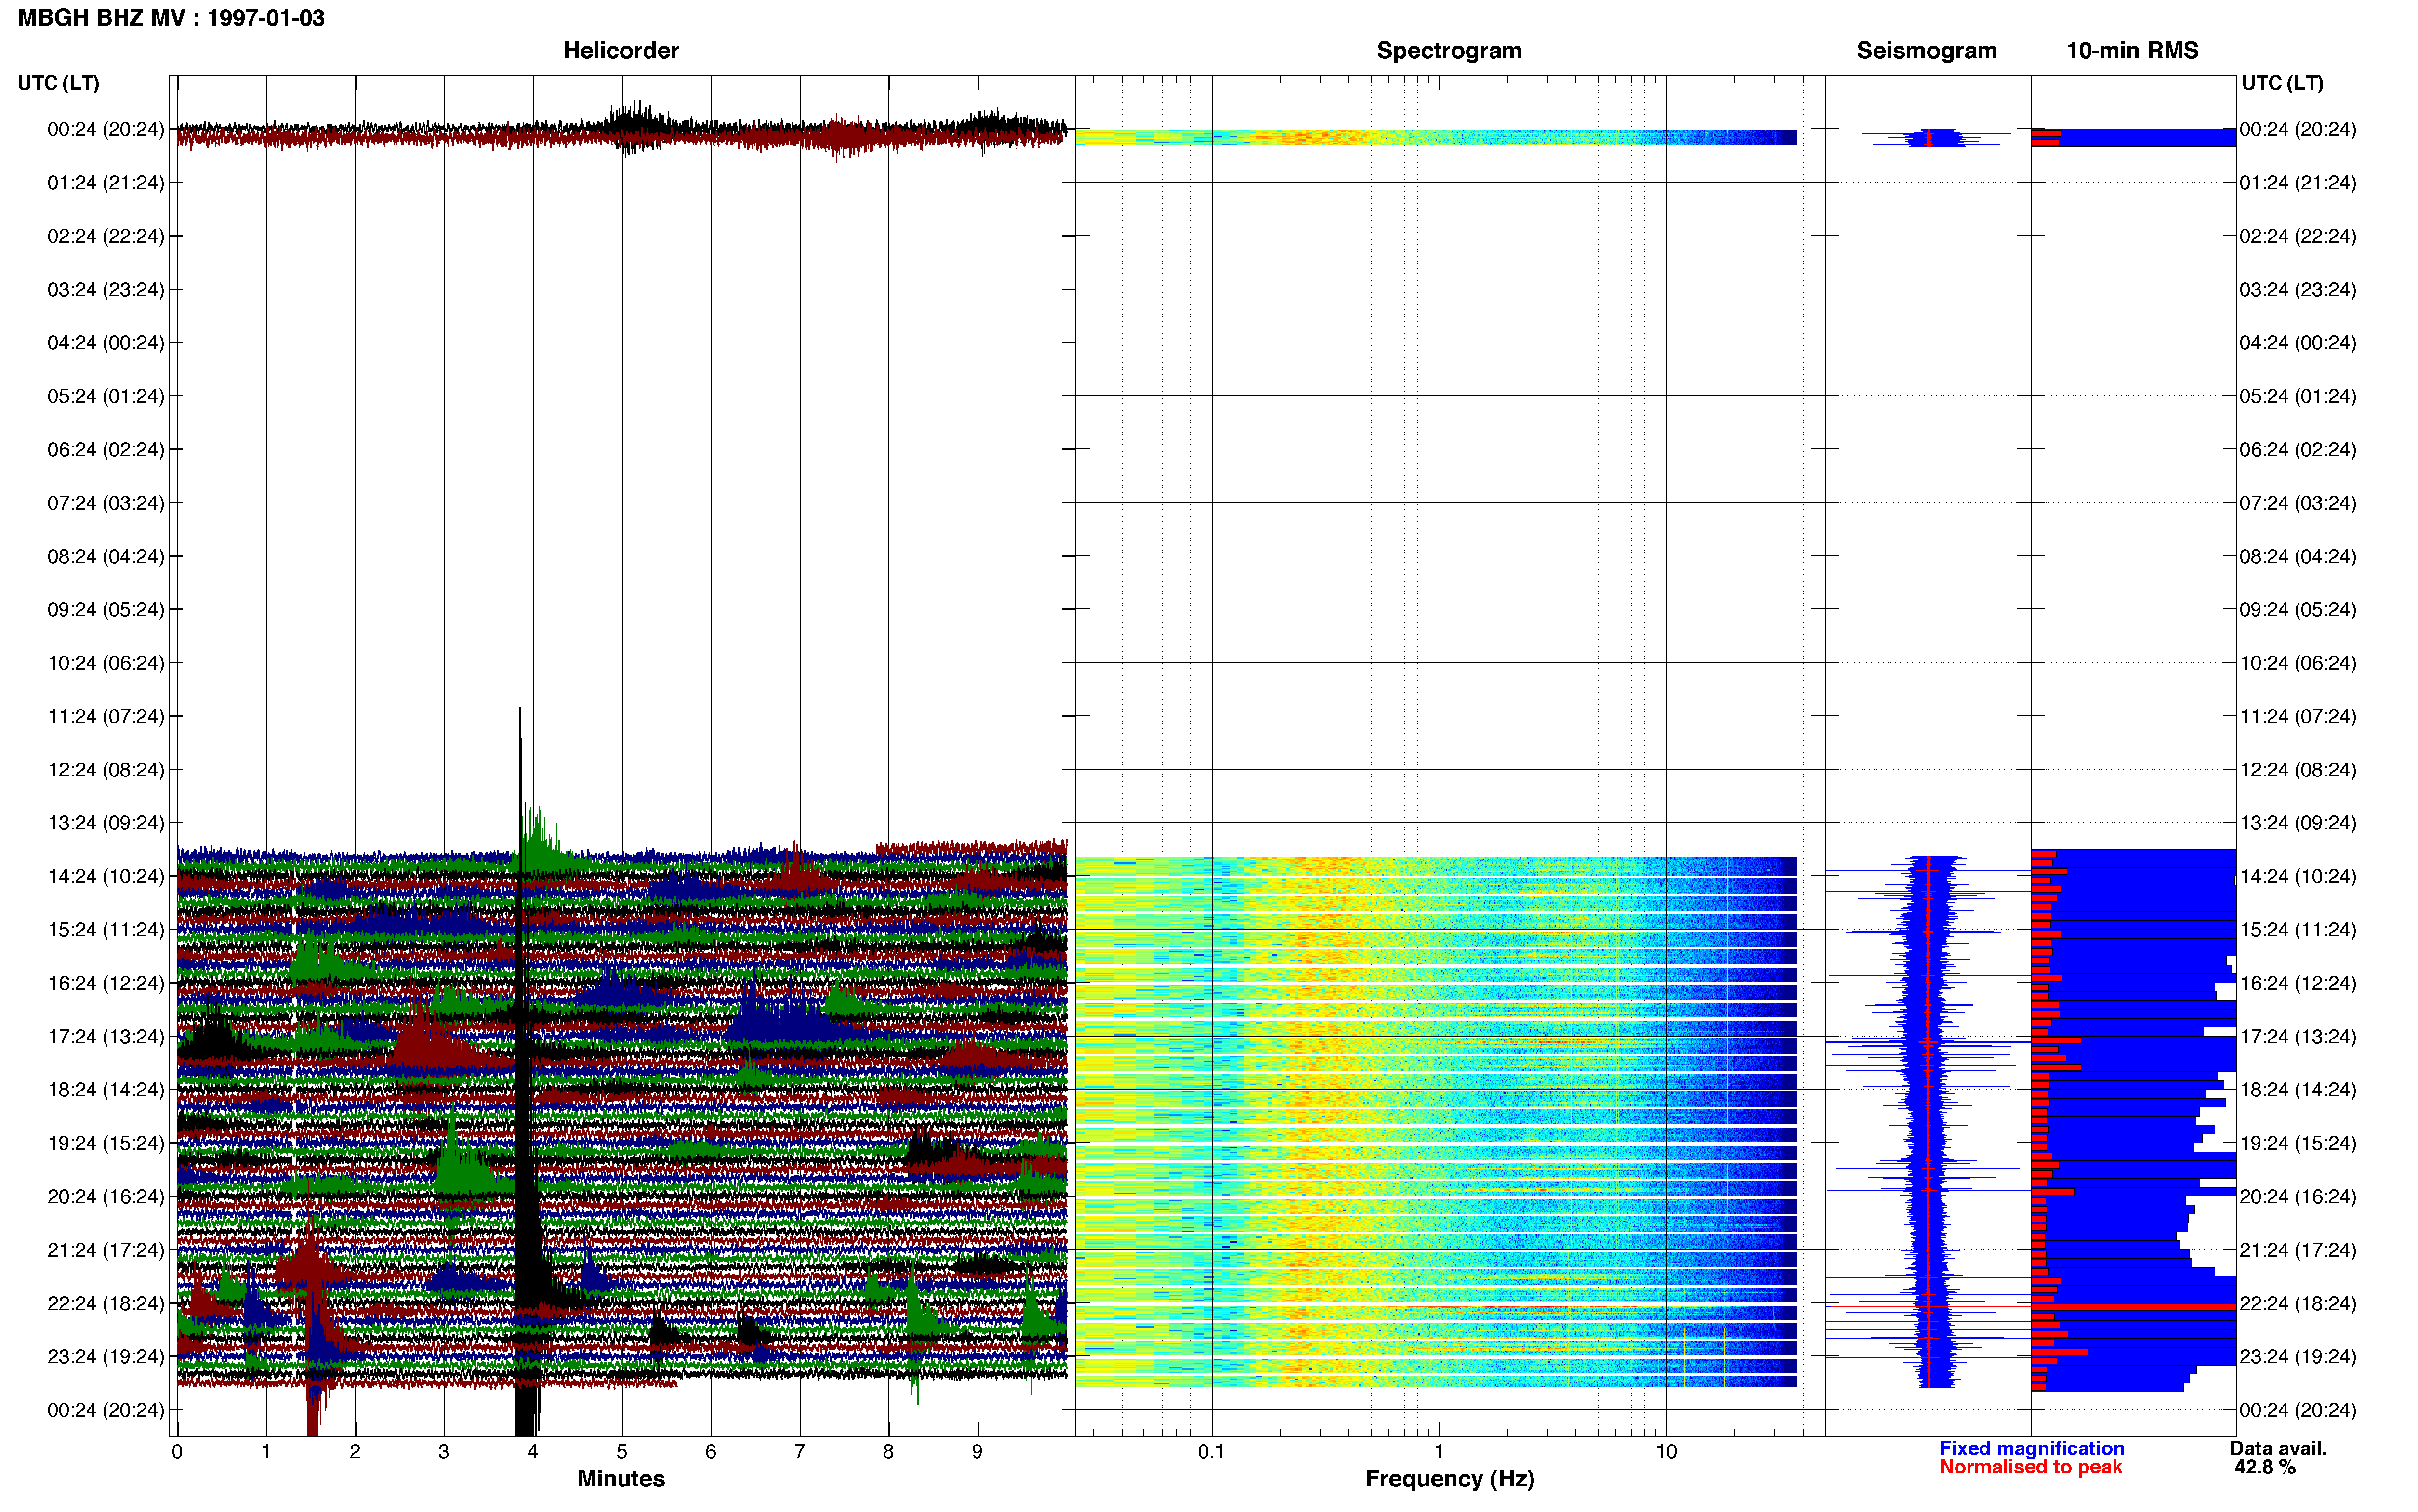
Task: Click left time label '19:24 (15:24)'
Action: point(106,1143)
